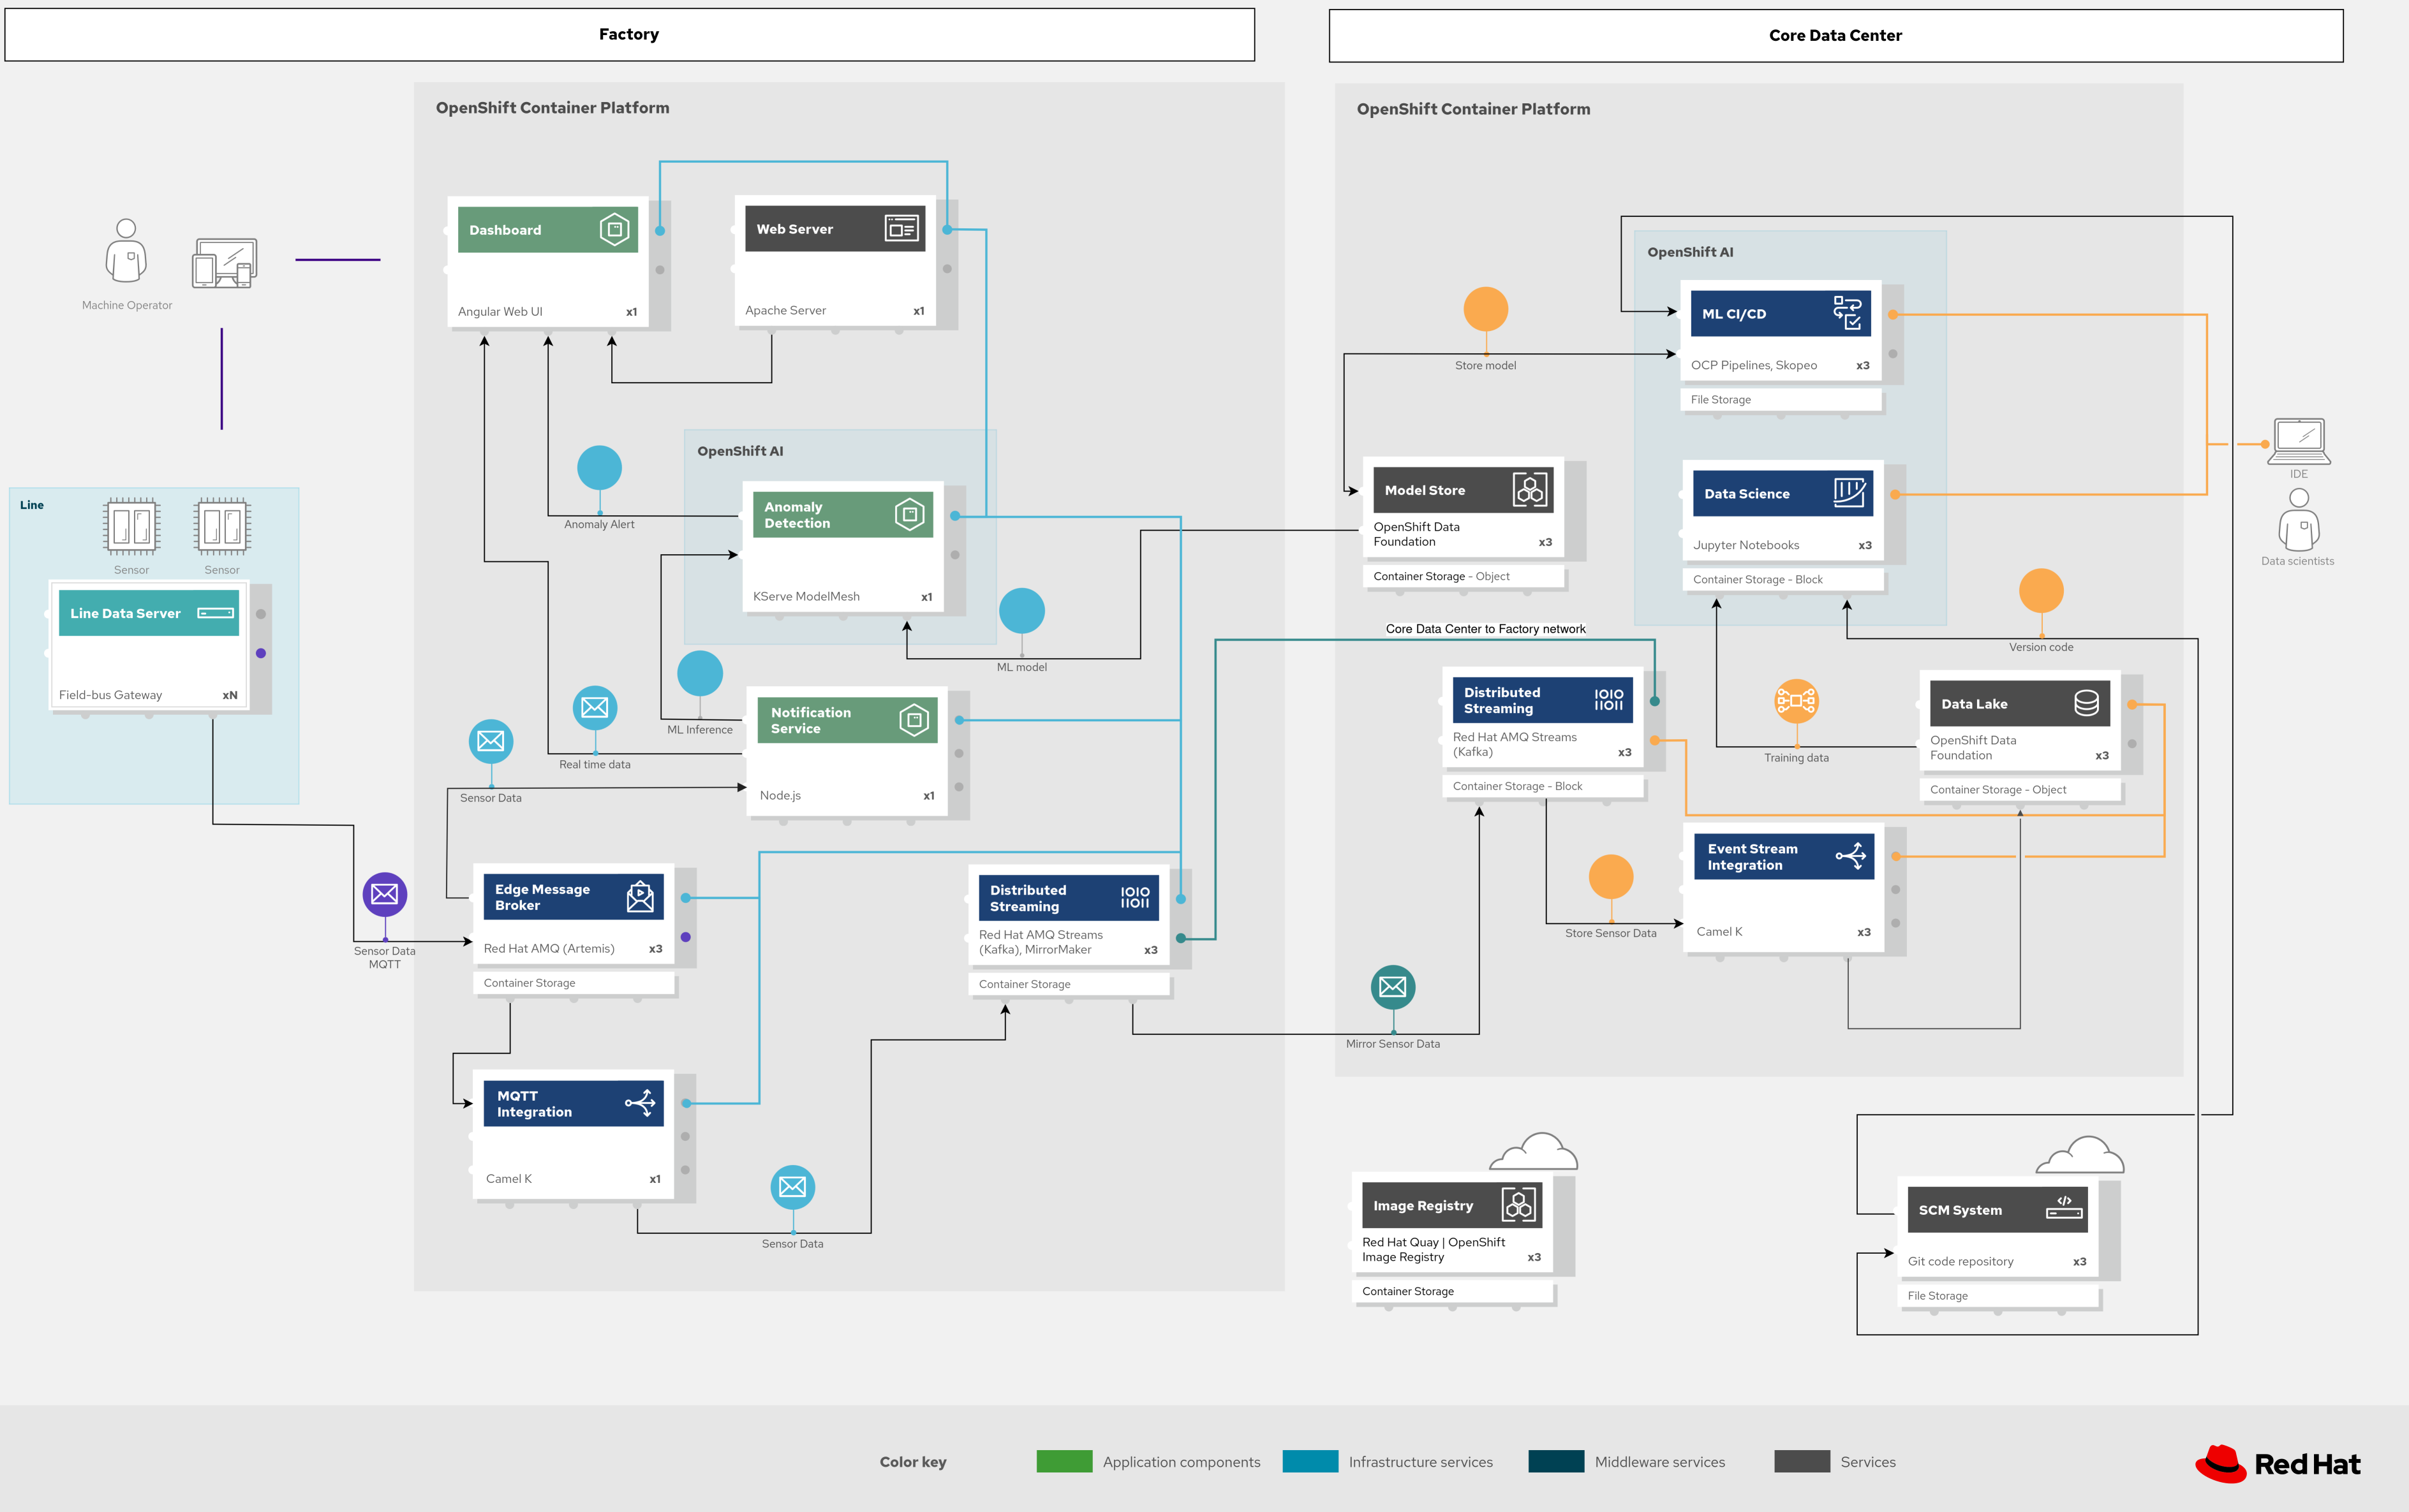Screen dimensions: 2409x1512
Task: Click the server bar icon on Line Data Server
Action: [x=216, y=613]
